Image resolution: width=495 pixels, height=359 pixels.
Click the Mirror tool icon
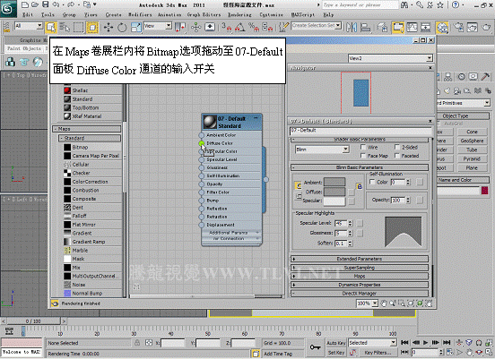click(x=351, y=28)
